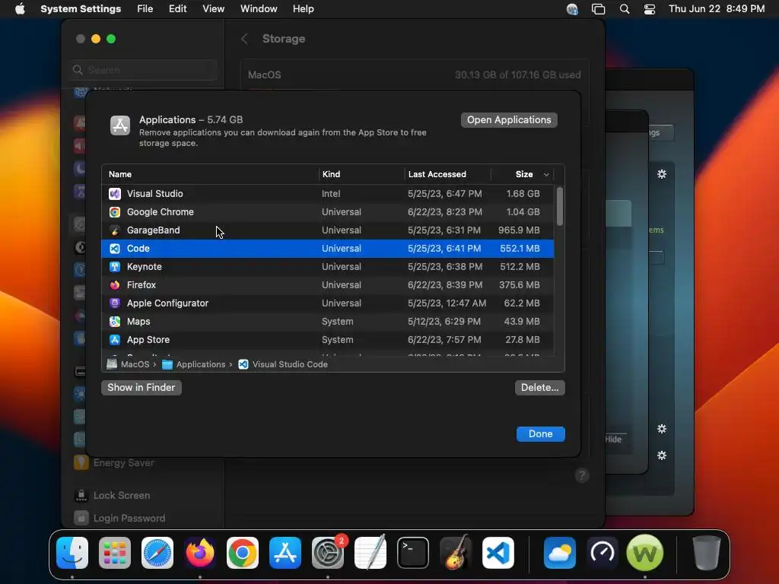The height and width of the screenshot is (584, 779).
Task: Open the File menu
Action: click(x=145, y=9)
